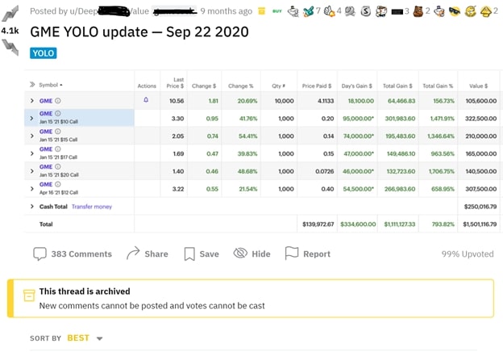Sort by Change % column header
503x352 pixels.
tap(240, 86)
